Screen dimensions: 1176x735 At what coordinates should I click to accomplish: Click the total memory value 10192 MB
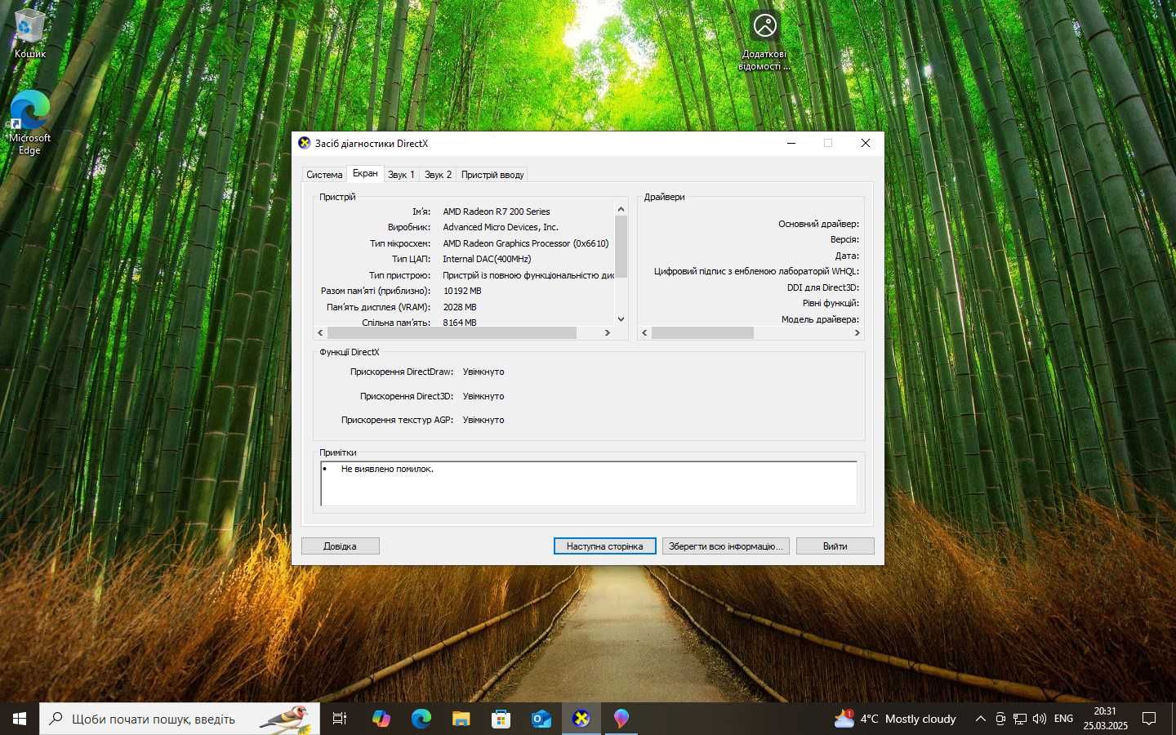[462, 291]
